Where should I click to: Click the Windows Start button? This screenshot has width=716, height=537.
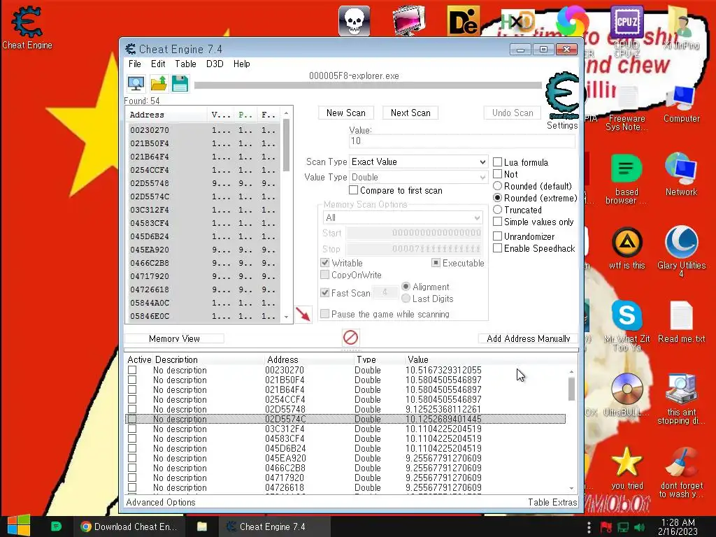tap(19, 526)
